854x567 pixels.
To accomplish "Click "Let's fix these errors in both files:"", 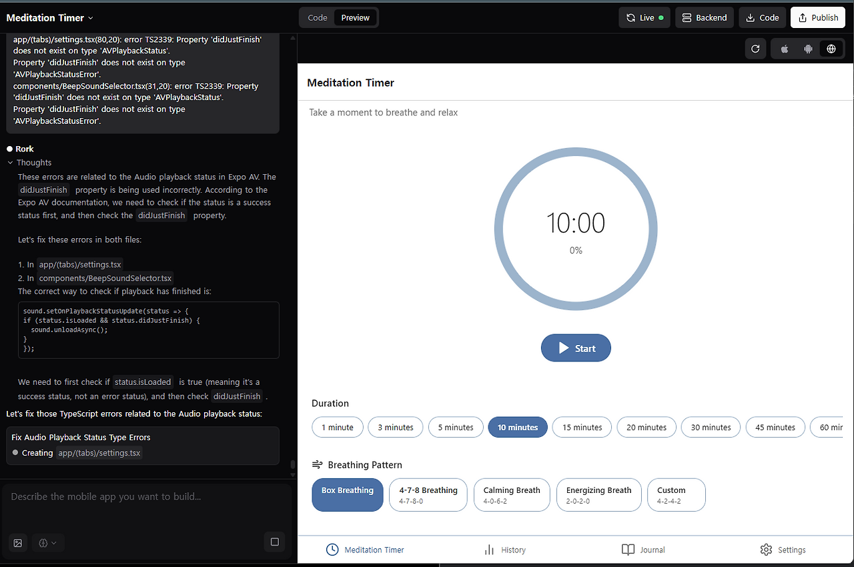I will click(79, 239).
